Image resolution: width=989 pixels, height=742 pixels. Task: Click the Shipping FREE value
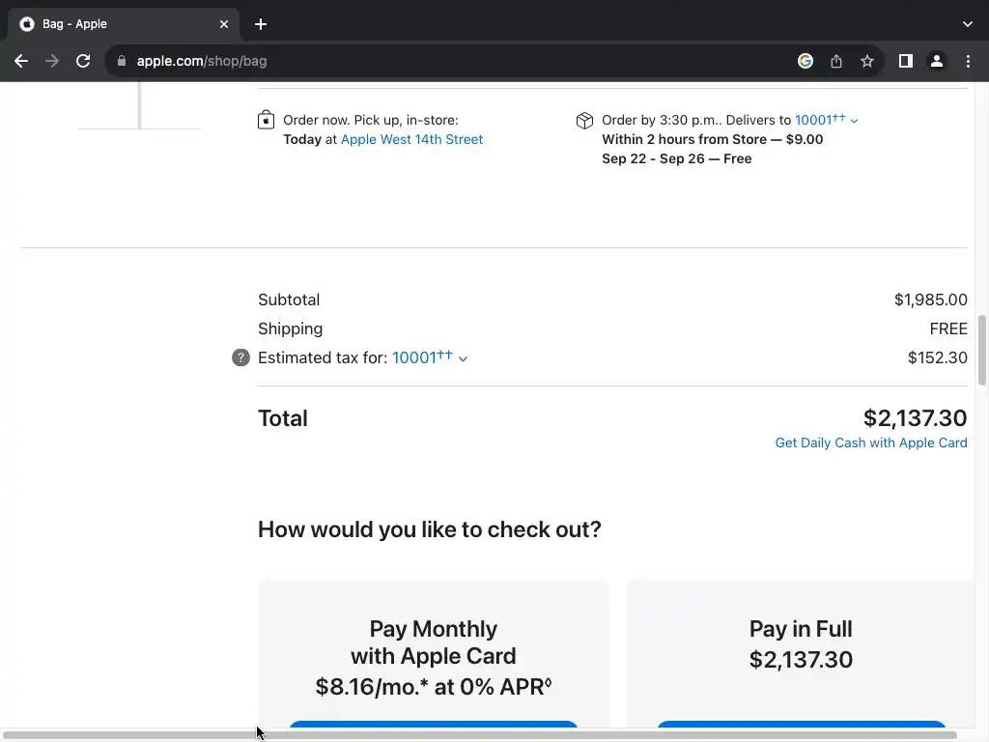pos(948,328)
